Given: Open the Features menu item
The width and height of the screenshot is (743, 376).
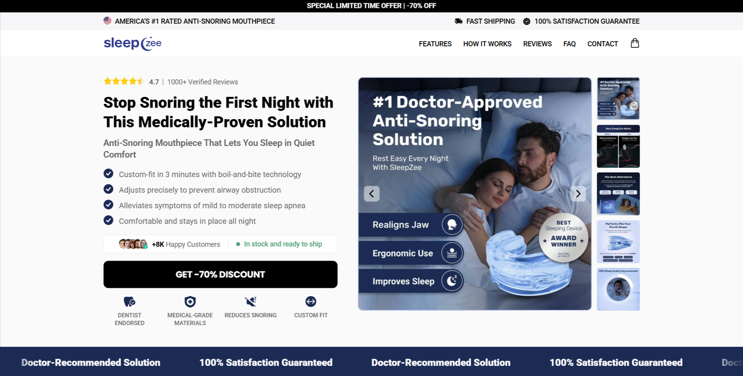Looking at the screenshot, I should [435, 44].
